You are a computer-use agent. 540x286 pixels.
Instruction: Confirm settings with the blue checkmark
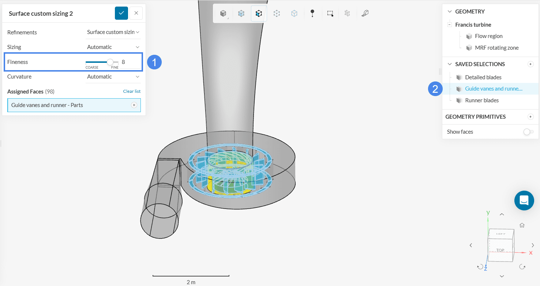pos(121,13)
